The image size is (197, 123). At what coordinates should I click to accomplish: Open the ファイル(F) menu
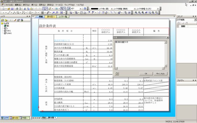9,5
